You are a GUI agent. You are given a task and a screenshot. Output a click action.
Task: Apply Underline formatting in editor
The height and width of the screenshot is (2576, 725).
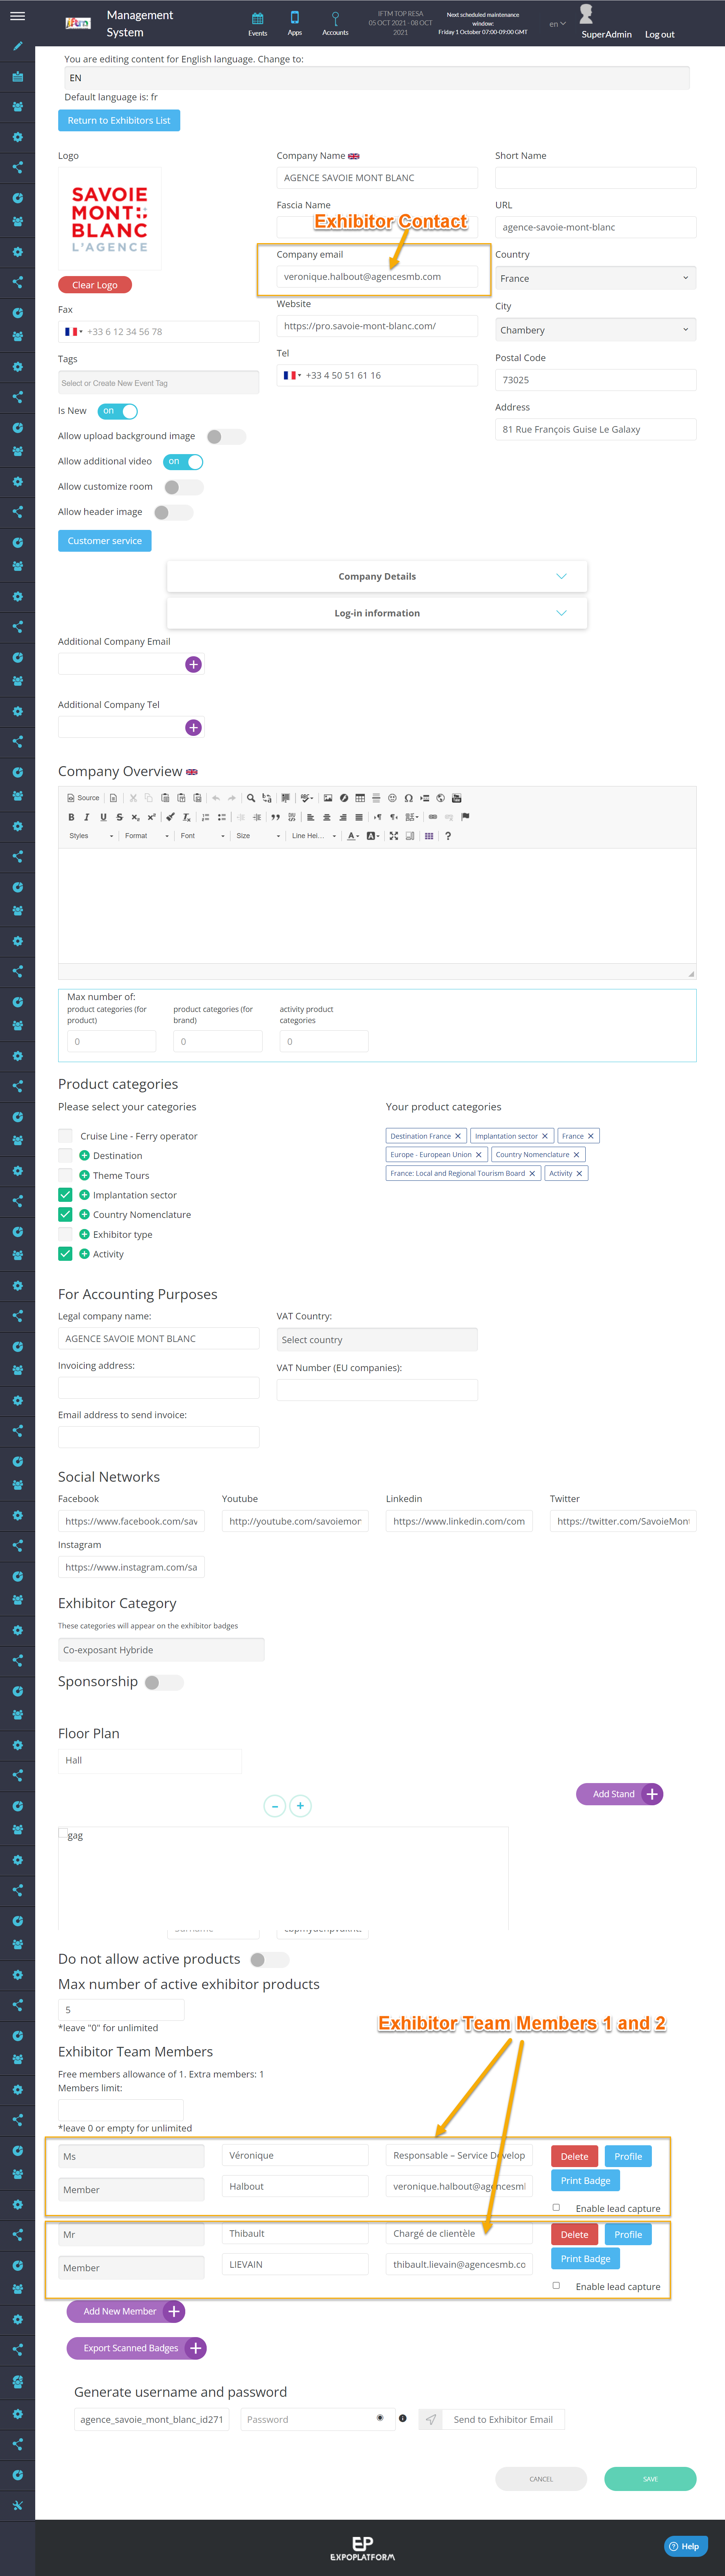[103, 817]
